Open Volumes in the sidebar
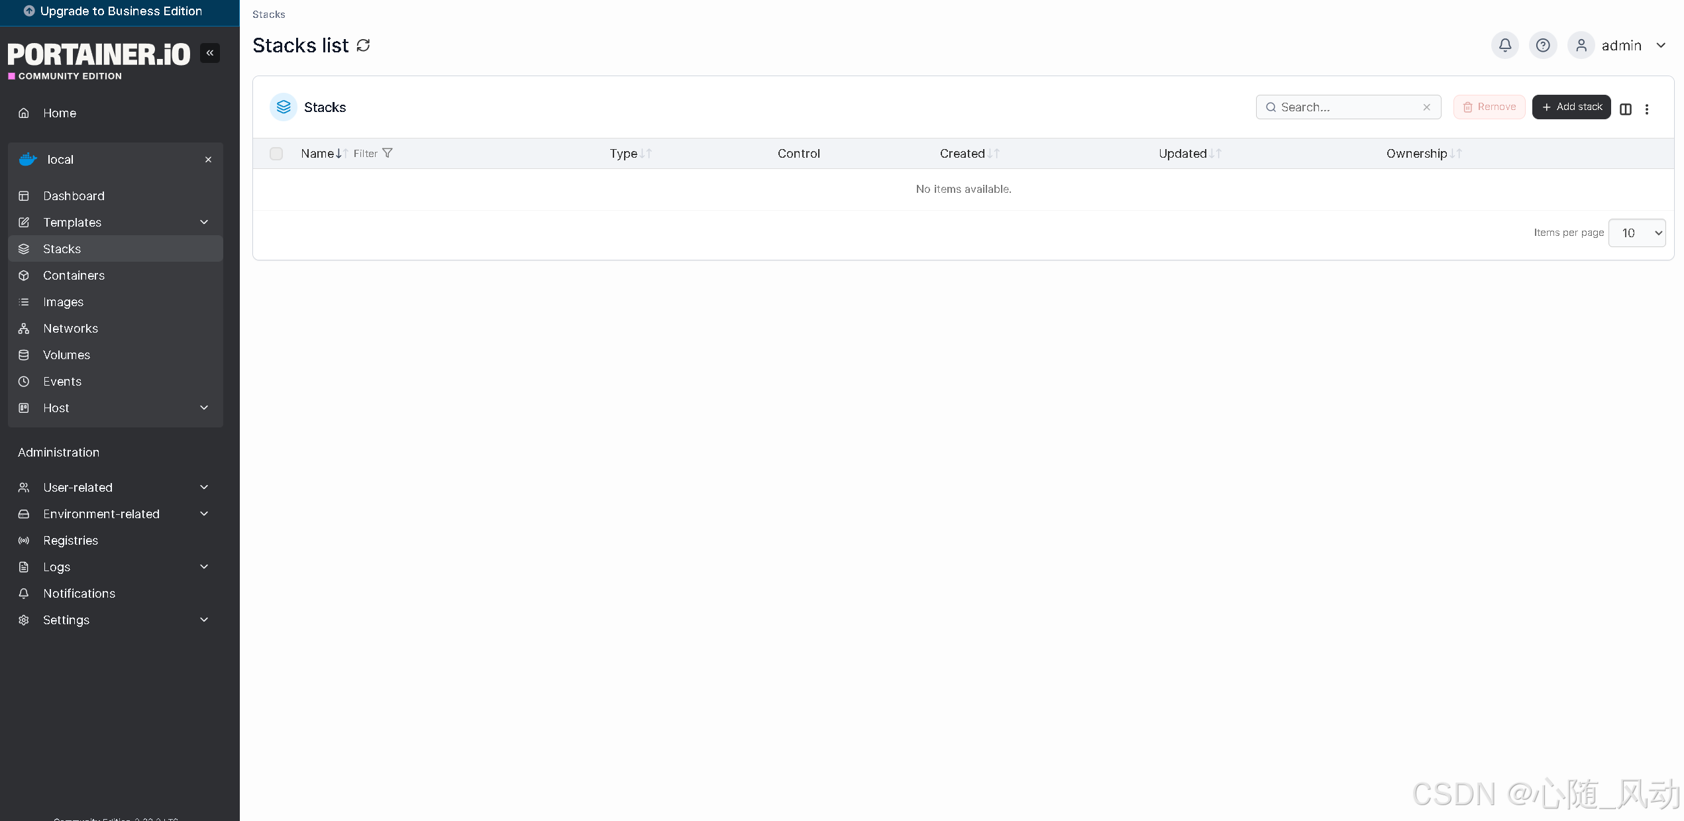Screen dimensions: 1684x821 (66, 355)
